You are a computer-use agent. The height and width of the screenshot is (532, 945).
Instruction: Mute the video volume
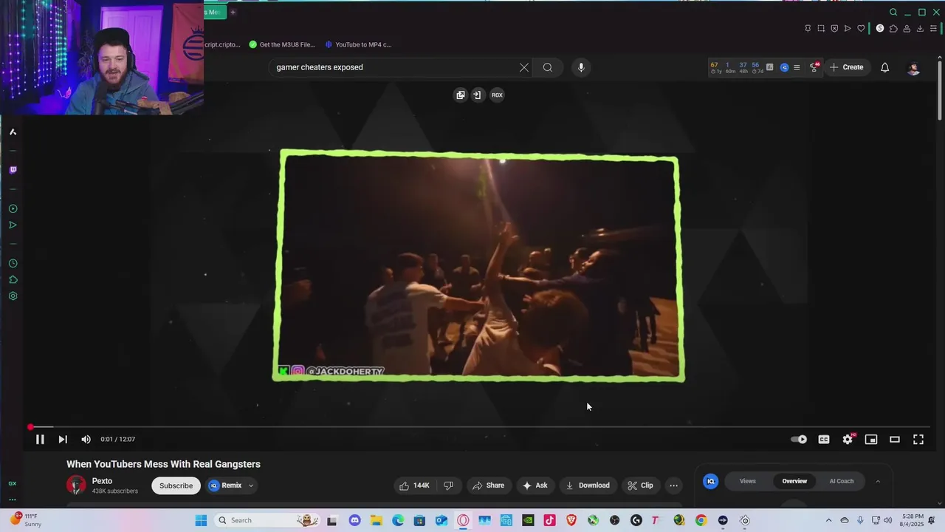point(86,440)
